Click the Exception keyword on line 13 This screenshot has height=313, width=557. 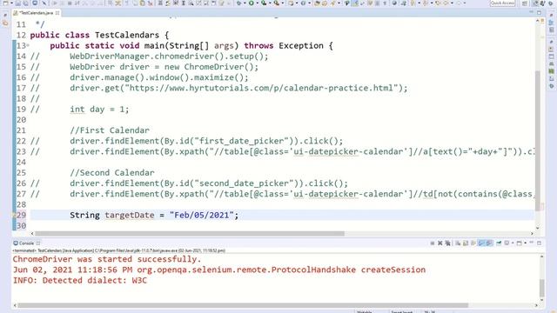pos(301,46)
